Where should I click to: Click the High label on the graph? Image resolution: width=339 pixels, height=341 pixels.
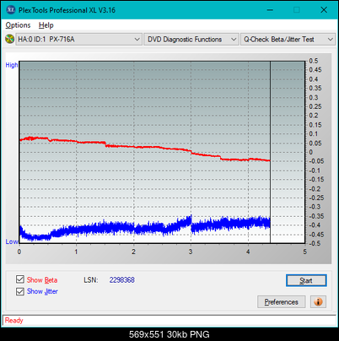pyautogui.click(x=12, y=65)
